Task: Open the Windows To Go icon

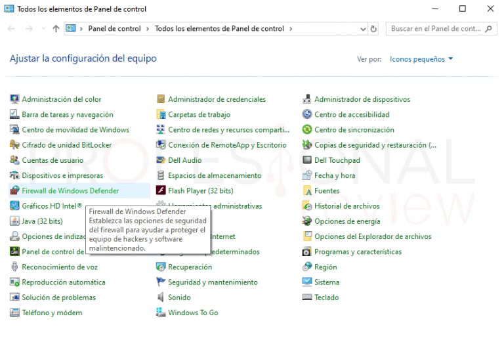Action: click(161, 313)
